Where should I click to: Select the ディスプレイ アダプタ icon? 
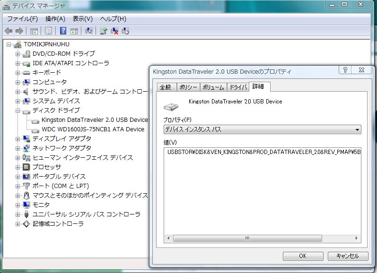[26, 139]
